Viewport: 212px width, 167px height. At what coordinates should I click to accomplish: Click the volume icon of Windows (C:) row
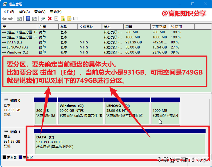4,52
